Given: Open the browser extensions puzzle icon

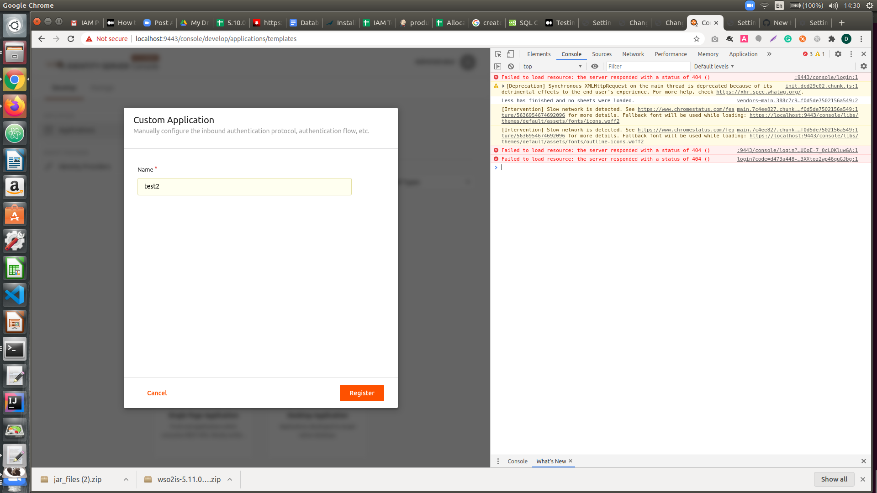Looking at the screenshot, I should coord(832,39).
